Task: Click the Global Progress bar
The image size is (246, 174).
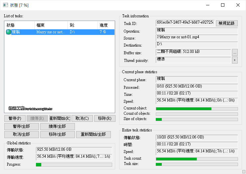Action: pos(74,165)
